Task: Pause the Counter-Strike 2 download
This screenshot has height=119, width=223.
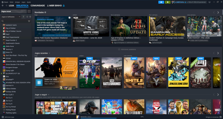Action: pyautogui.click(x=39, y=82)
